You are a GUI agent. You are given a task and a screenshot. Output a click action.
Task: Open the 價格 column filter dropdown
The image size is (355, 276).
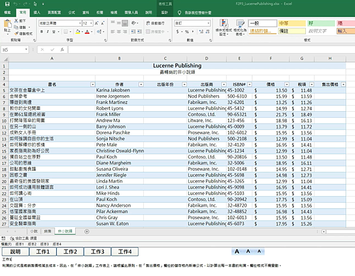[288, 85]
